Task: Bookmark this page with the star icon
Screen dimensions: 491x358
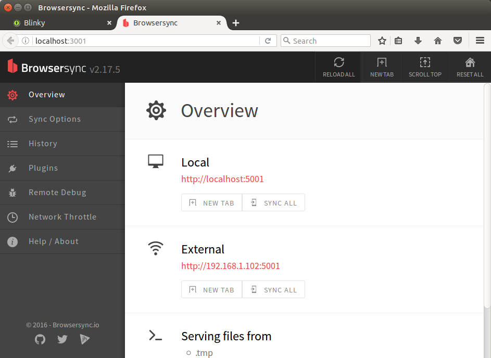Action: click(x=382, y=41)
